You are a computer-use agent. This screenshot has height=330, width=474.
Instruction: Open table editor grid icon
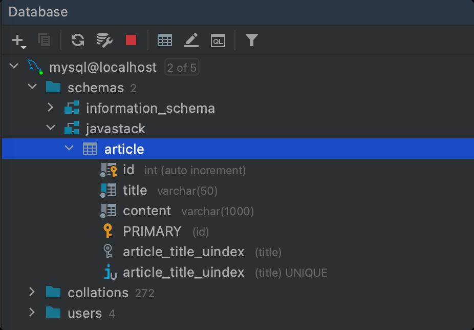[165, 40]
